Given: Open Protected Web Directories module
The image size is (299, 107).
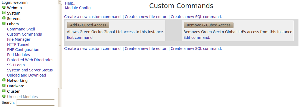Looking at the screenshot, I should pyautogui.click(x=30, y=60).
